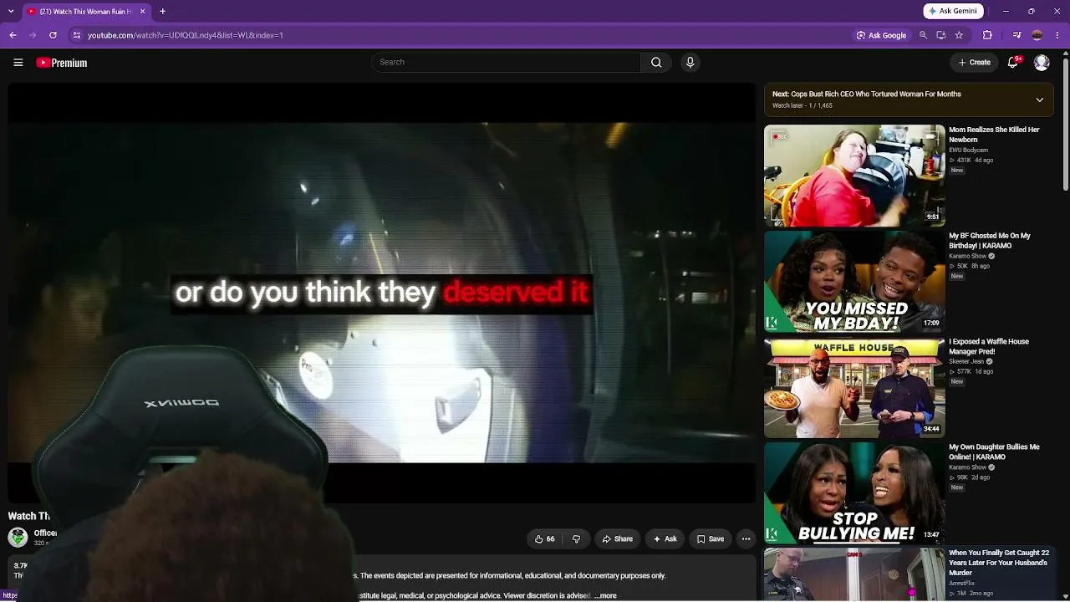Go back with browser back arrow
This screenshot has height=602, width=1070.
[x=13, y=35]
